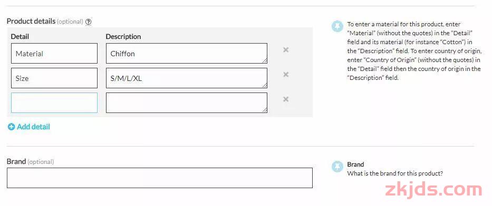
Task: Click the plus icon beside Add detail
Action: coord(11,127)
